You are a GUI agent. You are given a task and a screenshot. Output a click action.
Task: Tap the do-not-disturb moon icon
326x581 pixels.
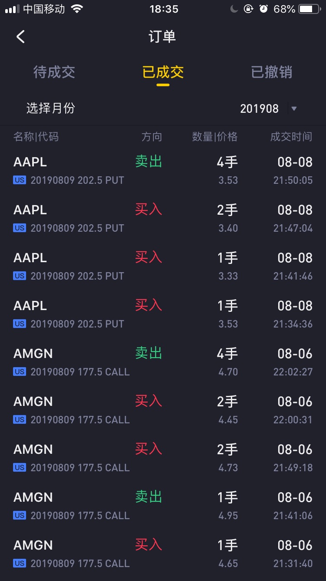[234, 9]
